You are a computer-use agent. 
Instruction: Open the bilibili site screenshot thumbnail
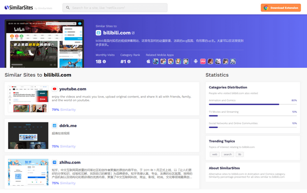(44, 44)
